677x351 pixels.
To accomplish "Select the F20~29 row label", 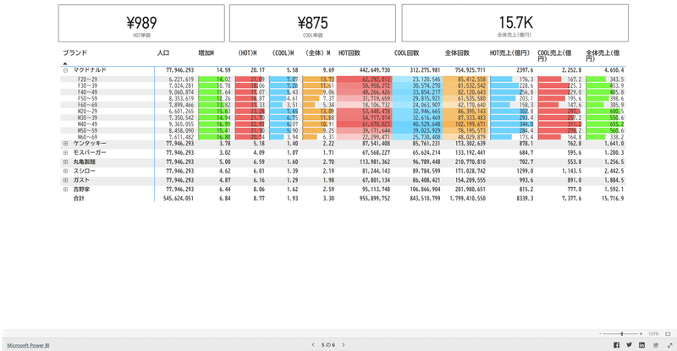I will 88,80.
